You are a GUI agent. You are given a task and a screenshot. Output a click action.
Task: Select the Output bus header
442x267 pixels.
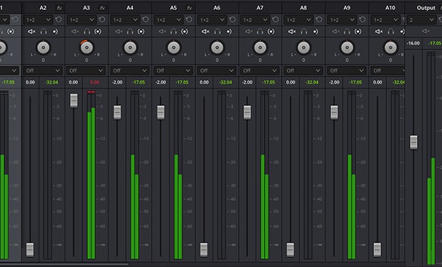coord(426,8)
